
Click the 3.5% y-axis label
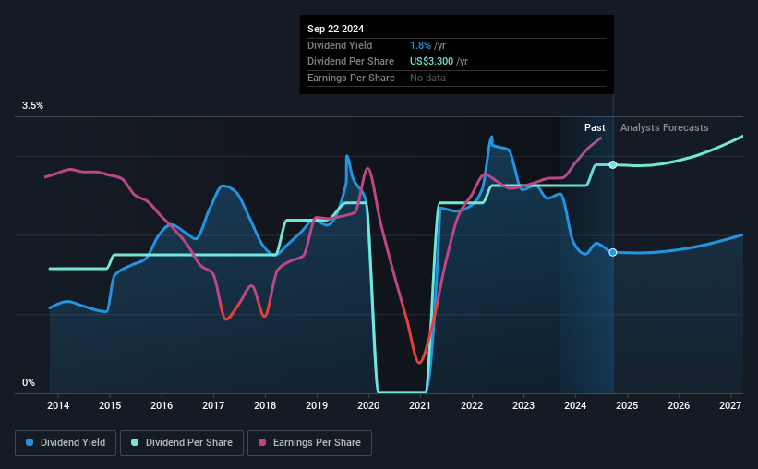tap(32, 106)
